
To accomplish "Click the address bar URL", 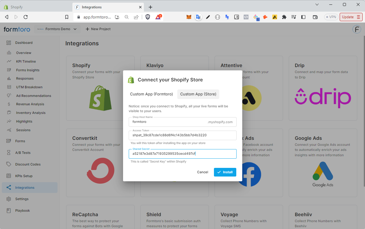I will [97, 17].
